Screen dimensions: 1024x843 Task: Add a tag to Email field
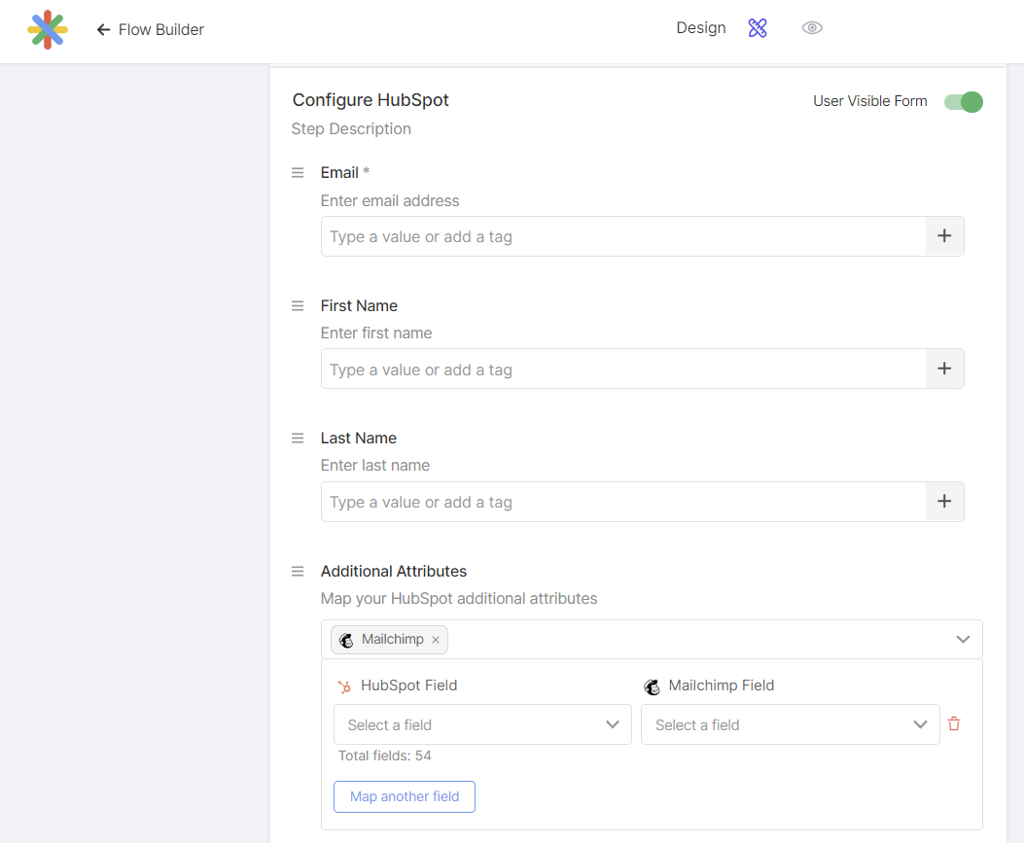pyautogui.click(x=943, y=236)
